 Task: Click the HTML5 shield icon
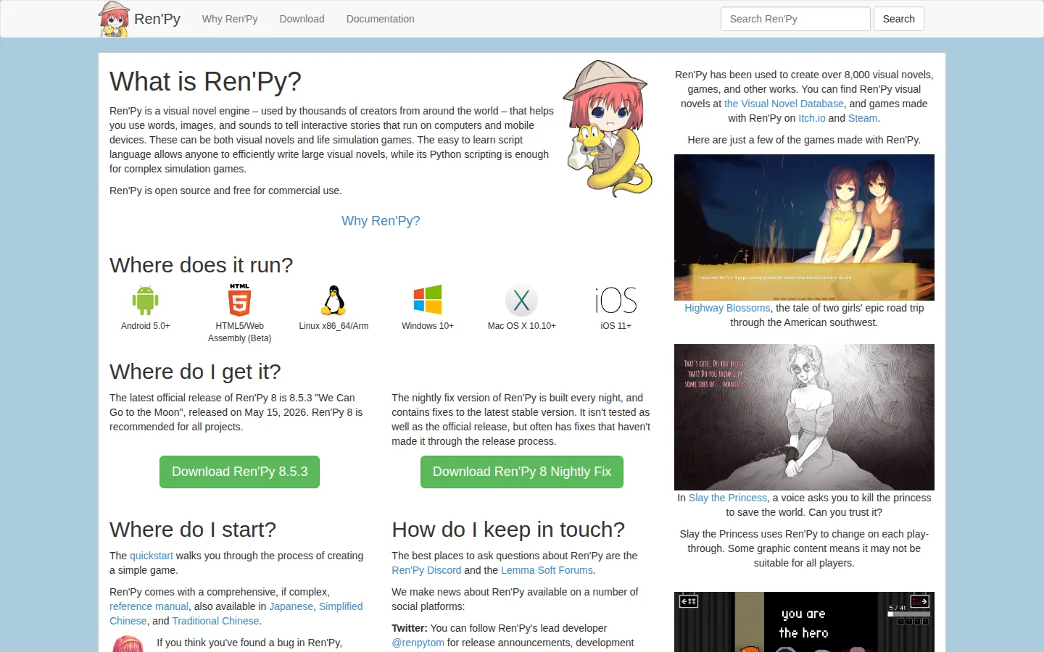[239, 300]
